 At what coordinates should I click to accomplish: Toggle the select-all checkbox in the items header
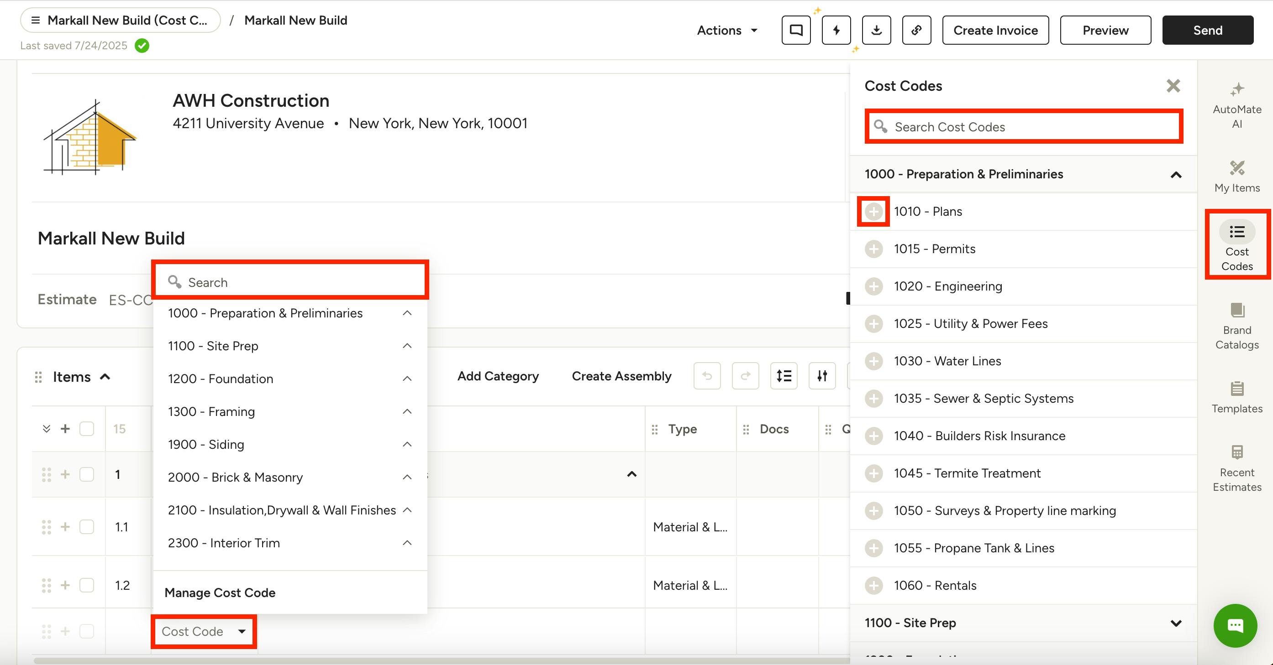87,429
